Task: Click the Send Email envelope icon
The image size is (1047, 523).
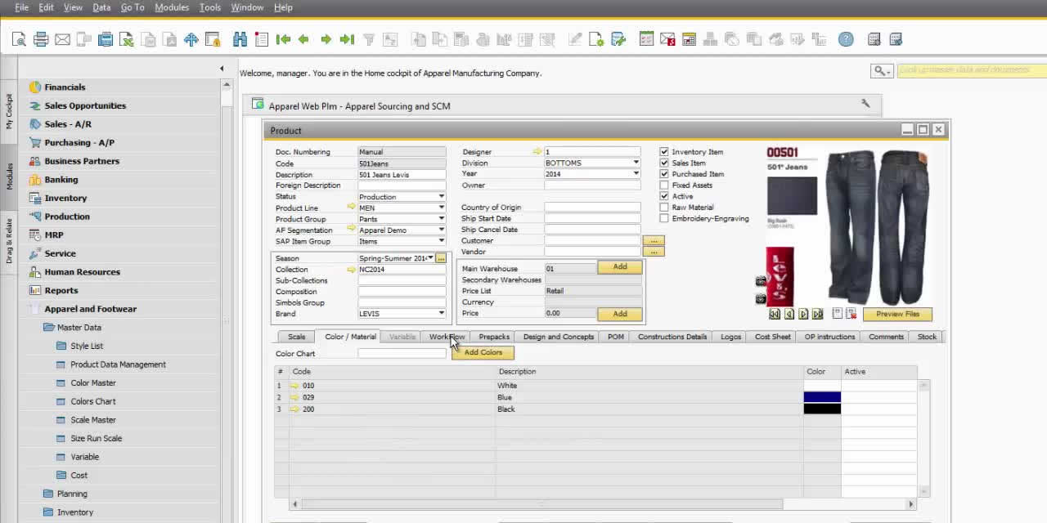Action: (62, 39)
